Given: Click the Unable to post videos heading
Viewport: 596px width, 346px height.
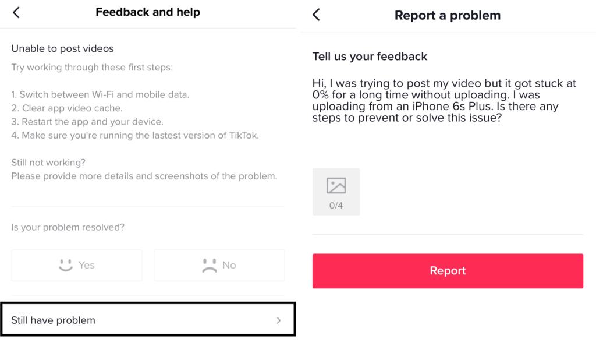Looking at the screenshot, I should [62, 49].
